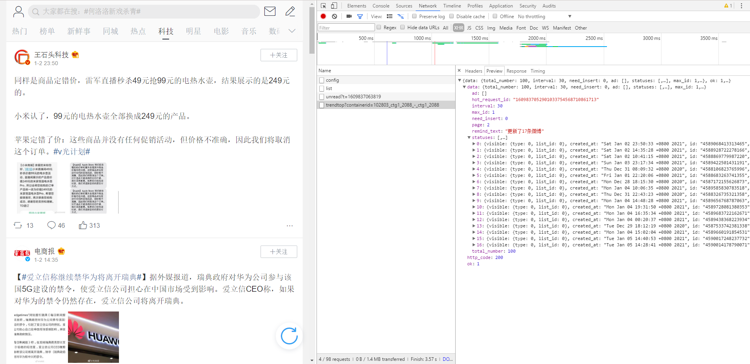The image size is (750, 364).
Task: Compose a new post with pencil icon
Action: [x=290, y=11]
